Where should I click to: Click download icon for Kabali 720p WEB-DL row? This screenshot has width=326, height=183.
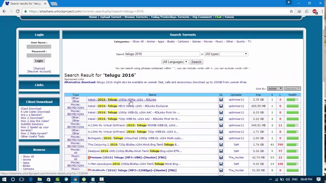pos(221,119)
